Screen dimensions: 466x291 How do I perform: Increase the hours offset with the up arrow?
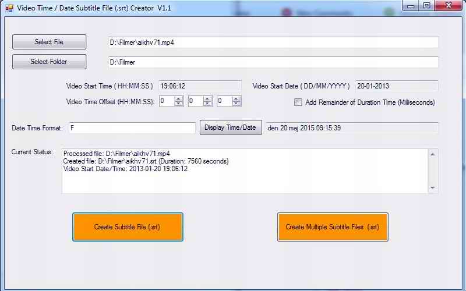179,98
